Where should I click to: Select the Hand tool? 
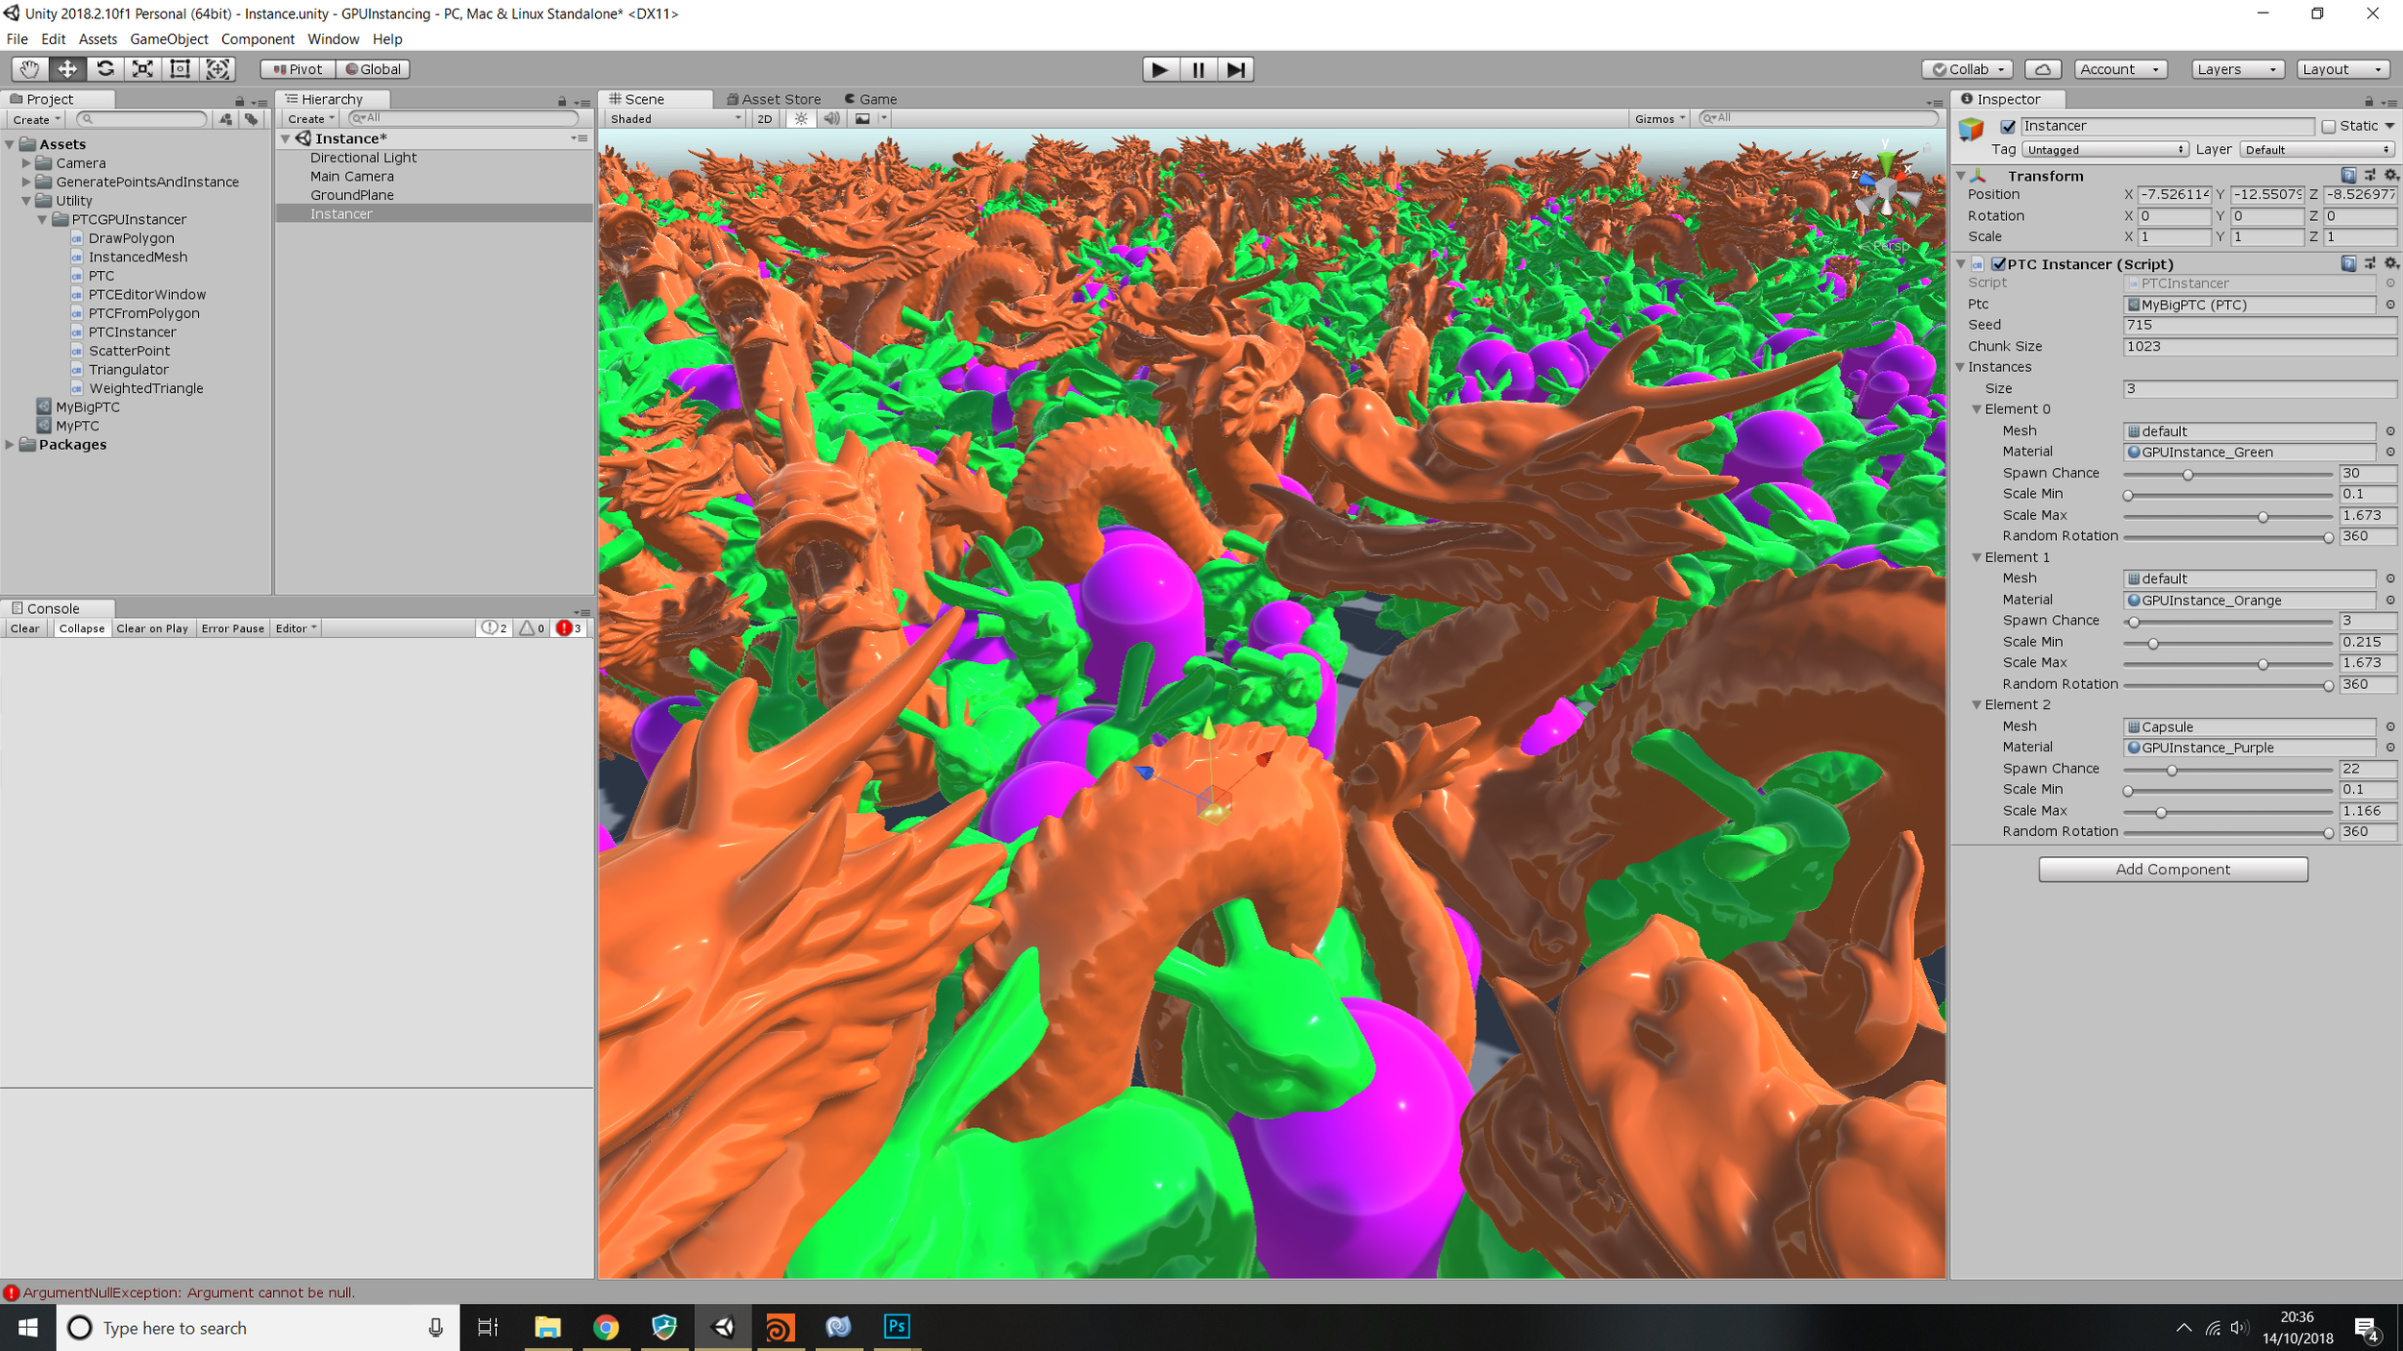coord(30,69)
